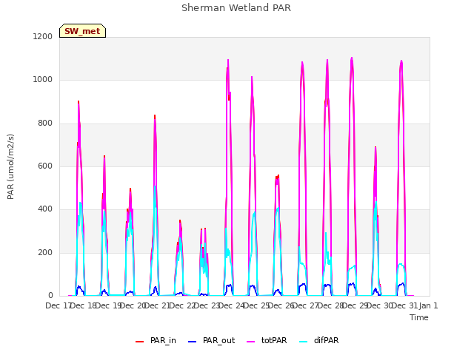Click the blue PAR_out legend swatch
This screenshot has width=474, height=355.
[192, 342]
